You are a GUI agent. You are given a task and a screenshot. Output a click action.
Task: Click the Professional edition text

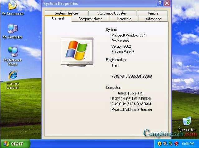tap(121, 41)
